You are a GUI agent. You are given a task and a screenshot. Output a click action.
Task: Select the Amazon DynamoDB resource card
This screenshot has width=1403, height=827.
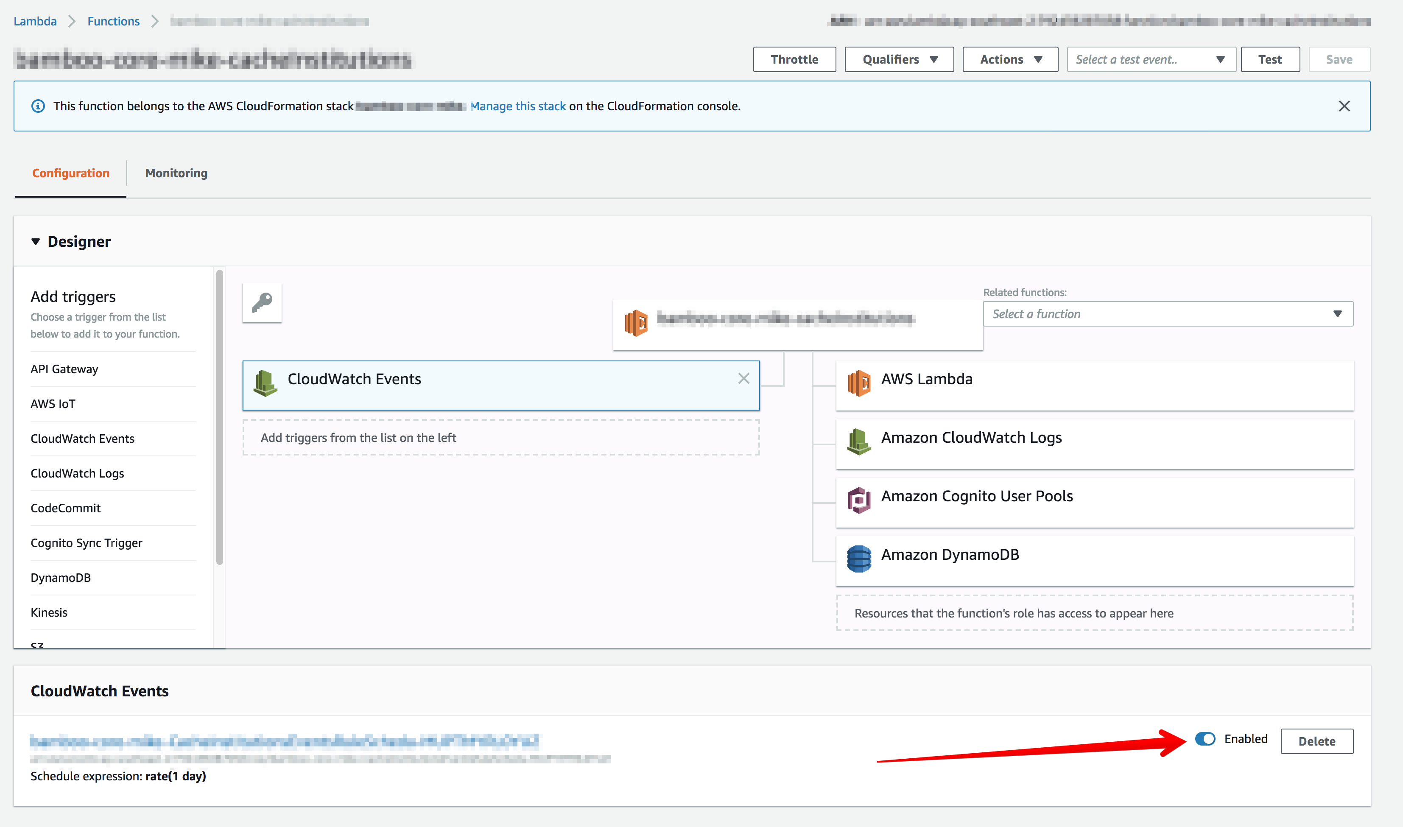(1094, 561)
